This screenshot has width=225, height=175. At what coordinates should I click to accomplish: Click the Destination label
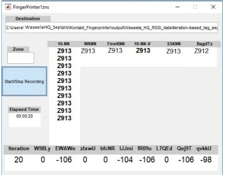[x=28, y=19]
